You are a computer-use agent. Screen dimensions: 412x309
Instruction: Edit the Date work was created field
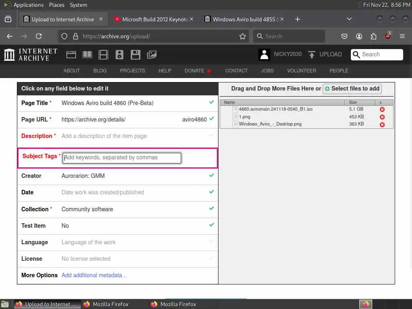click(118, 192)
